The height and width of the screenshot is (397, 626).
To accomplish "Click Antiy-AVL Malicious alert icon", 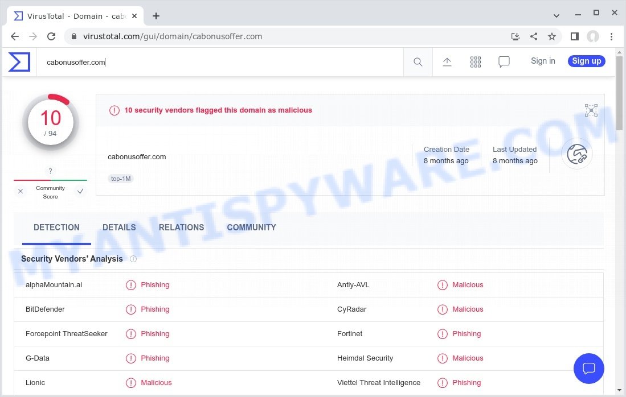I will (x=443, y=285).
